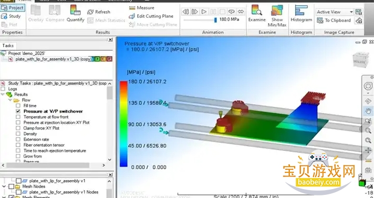Select Project 'demo_2025' in tree
Image resolution: width=374 pixels, height=198 pixels.
(x=26, y=53)
